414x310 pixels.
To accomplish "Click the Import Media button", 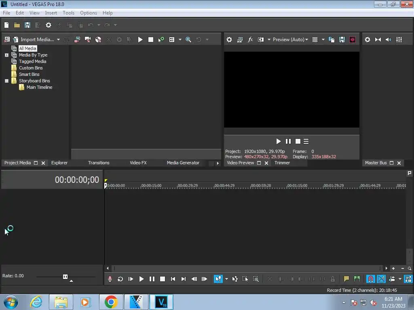I will click(x=34, y=40).
